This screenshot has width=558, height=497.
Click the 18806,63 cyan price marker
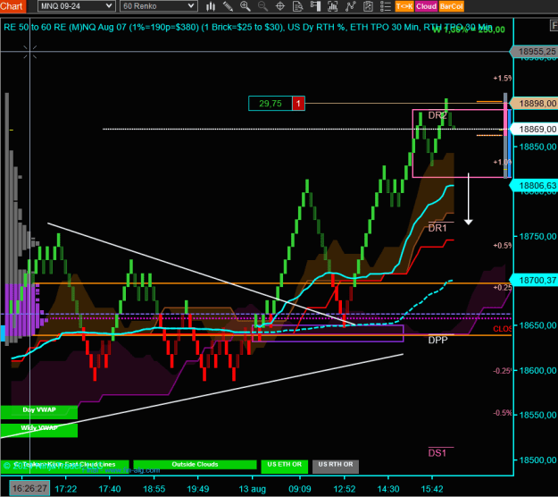pos(534,185)
